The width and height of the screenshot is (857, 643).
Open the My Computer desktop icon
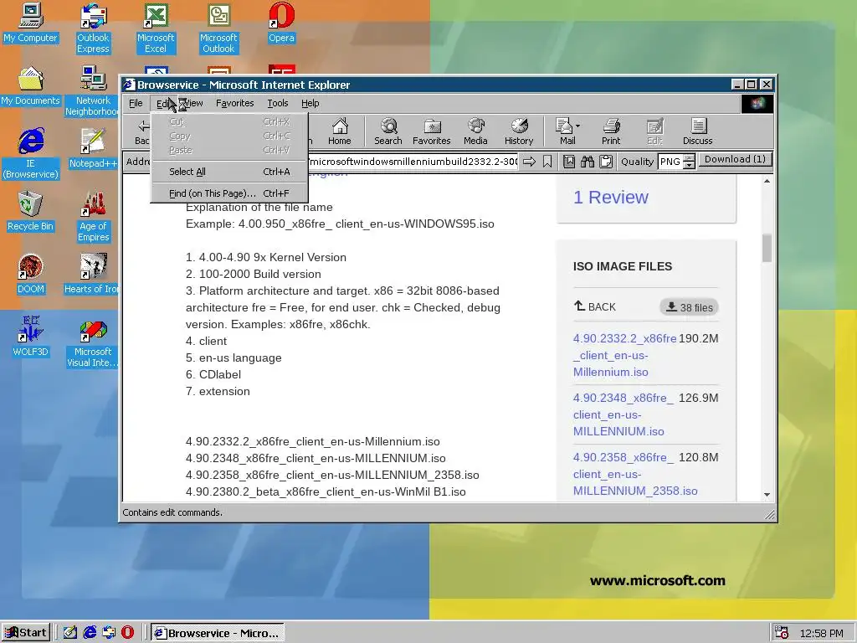coord(31,23)
